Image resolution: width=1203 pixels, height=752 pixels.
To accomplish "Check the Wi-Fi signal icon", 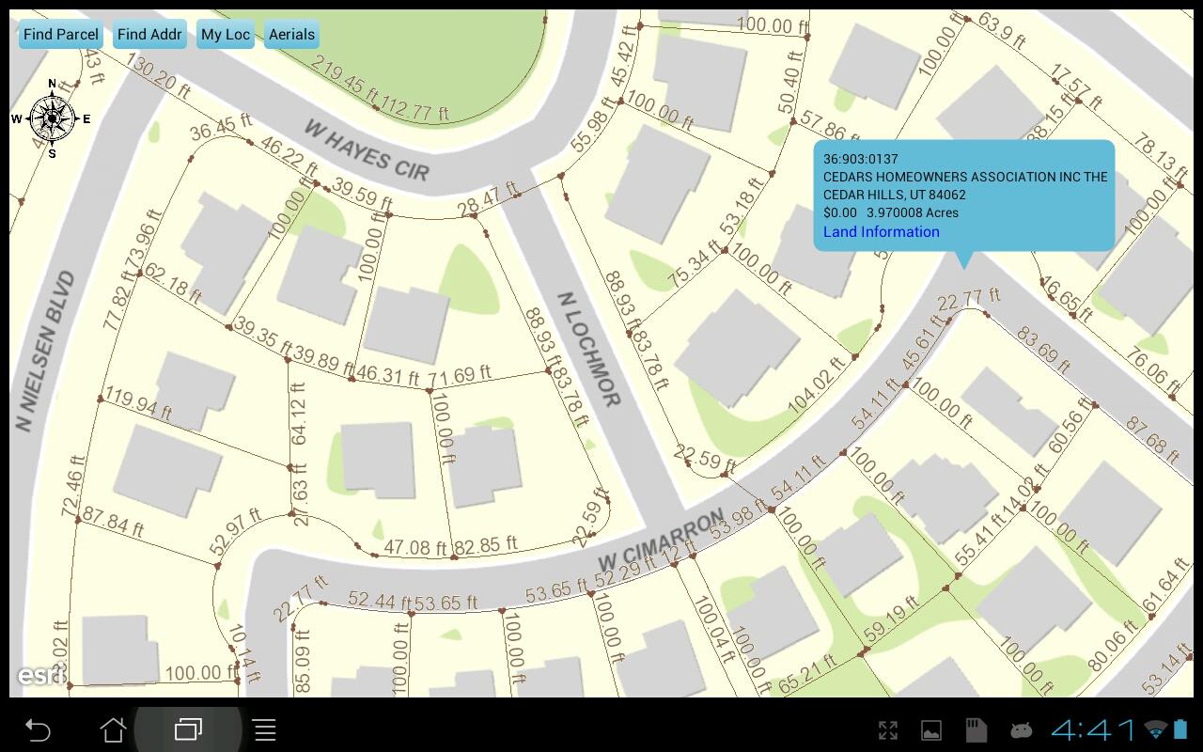I will (1157, 729).
